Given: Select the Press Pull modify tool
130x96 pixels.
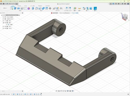Looking at the screenshot, I should click(x=33, y=8).
